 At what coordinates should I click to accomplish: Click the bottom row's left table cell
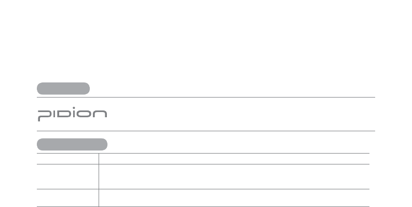pyautogui.click(x=68, y=198)
